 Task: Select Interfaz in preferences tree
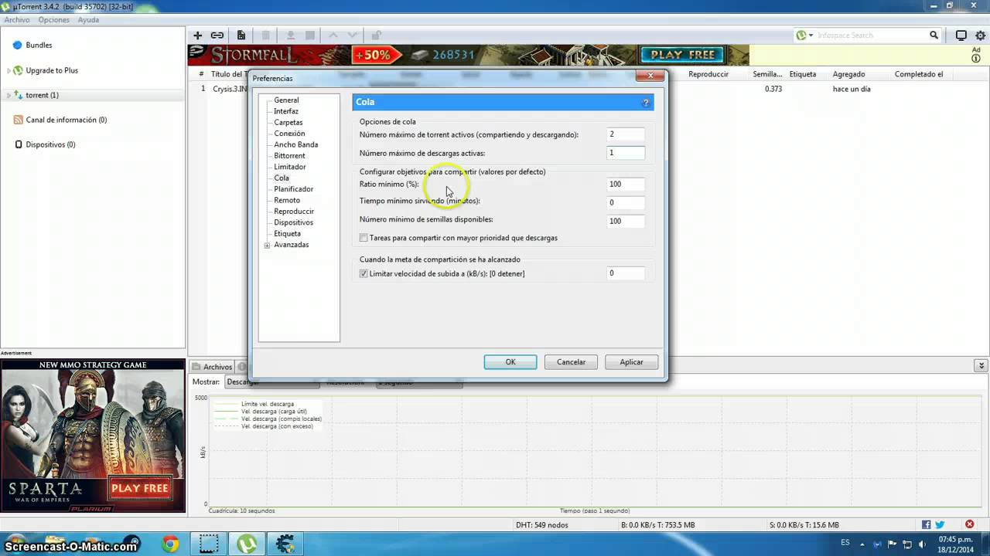coord(286,111)
